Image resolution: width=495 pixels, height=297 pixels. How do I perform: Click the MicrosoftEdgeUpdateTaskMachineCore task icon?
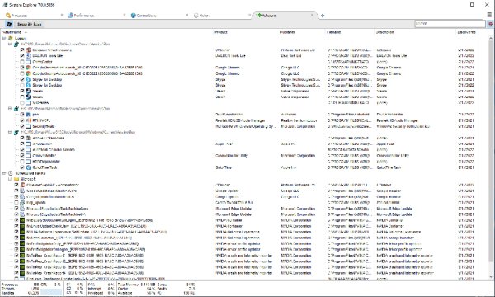pyautogui.click(x=22, y=208)
